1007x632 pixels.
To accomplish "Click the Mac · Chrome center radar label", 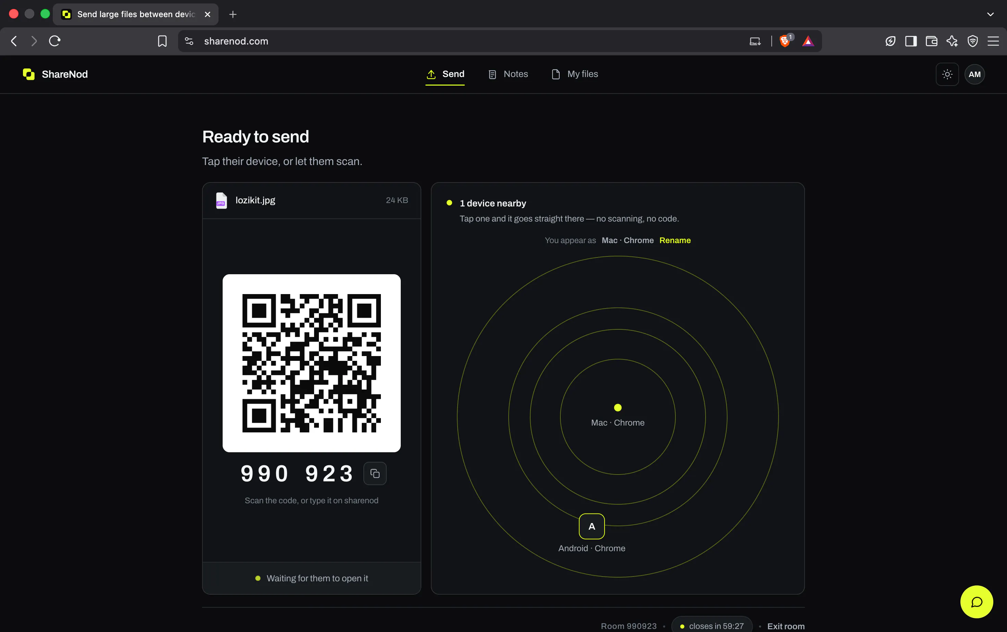I will (618, 423).
